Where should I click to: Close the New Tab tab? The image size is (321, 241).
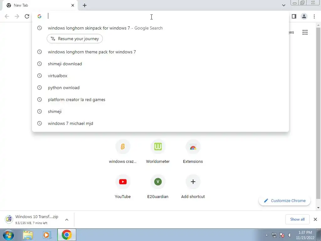tap(73, 5)
